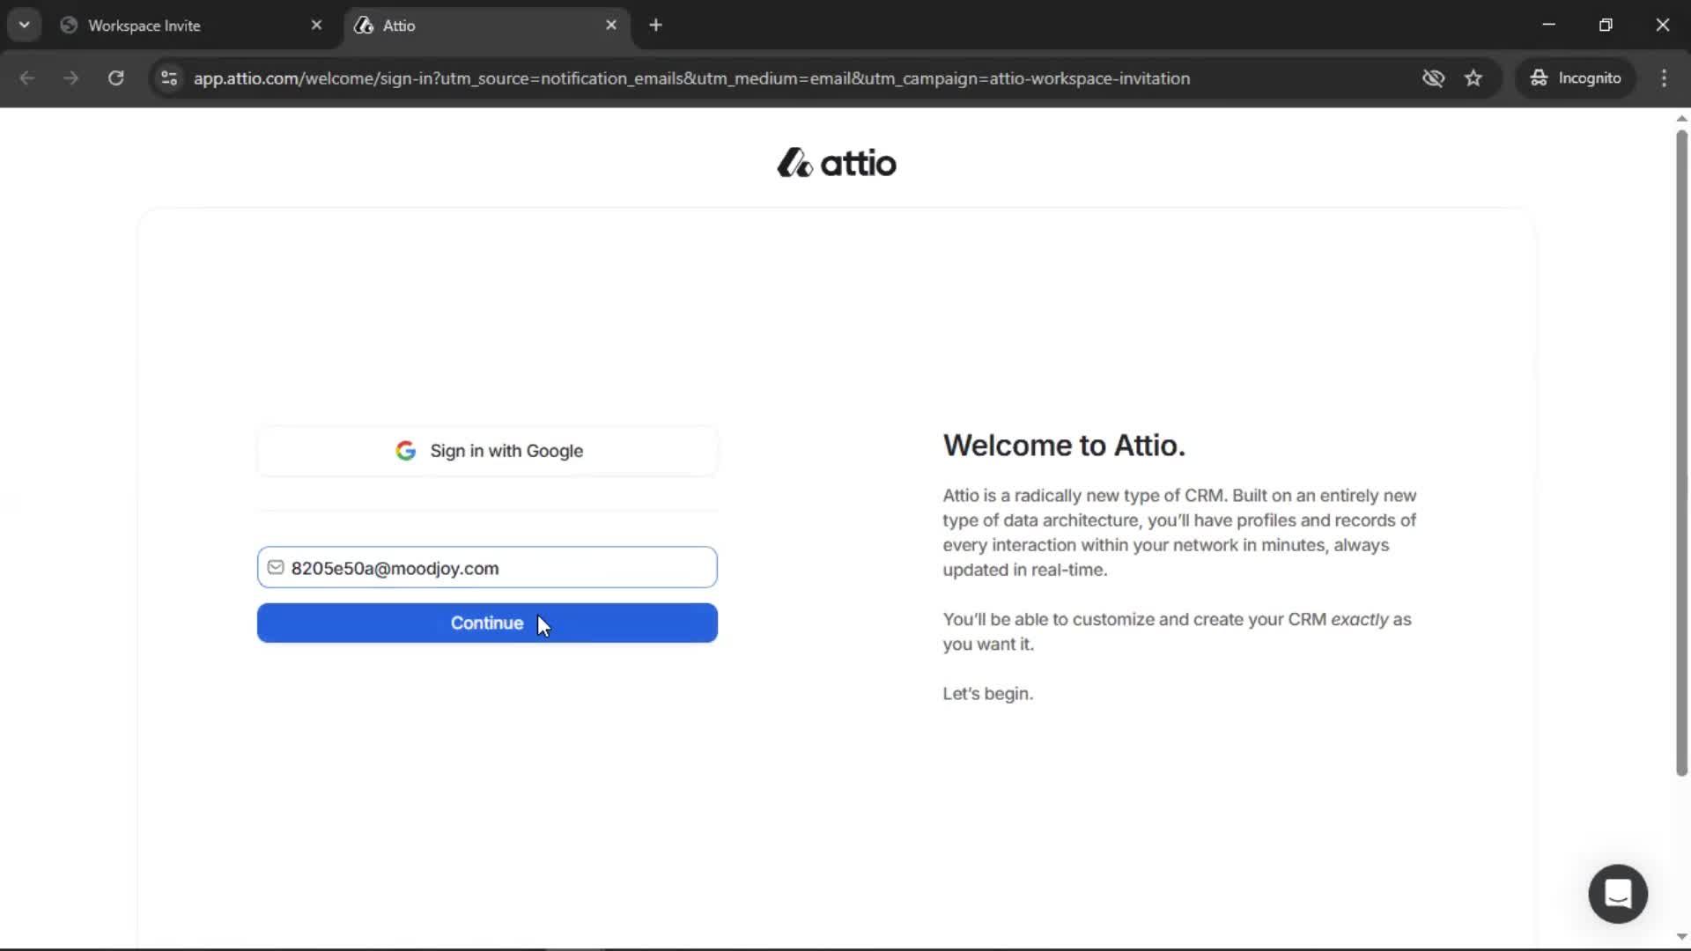This screenshot has height=951, width=1691.
Task: Click the page vertical scrollbar
Action: click(x=1681, y=453)
